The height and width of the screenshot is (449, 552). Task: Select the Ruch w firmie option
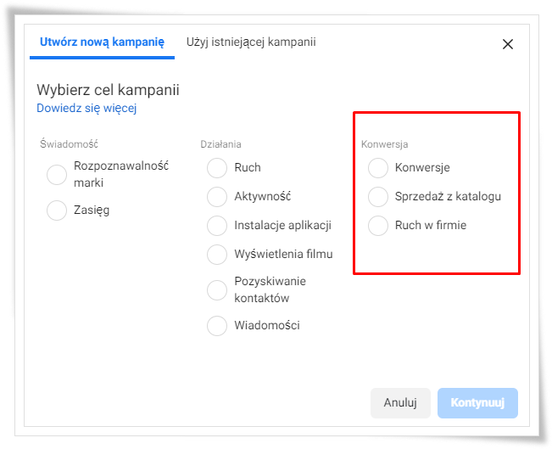click(377, 226)
